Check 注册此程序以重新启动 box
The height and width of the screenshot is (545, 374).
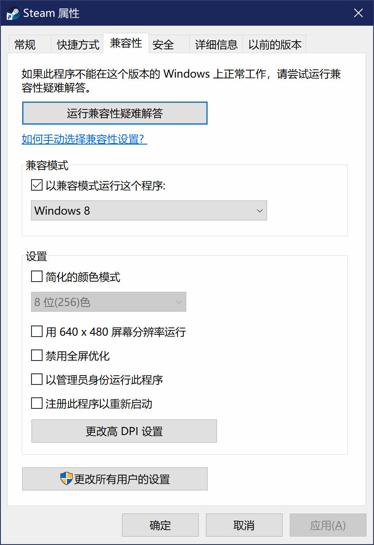37,404
